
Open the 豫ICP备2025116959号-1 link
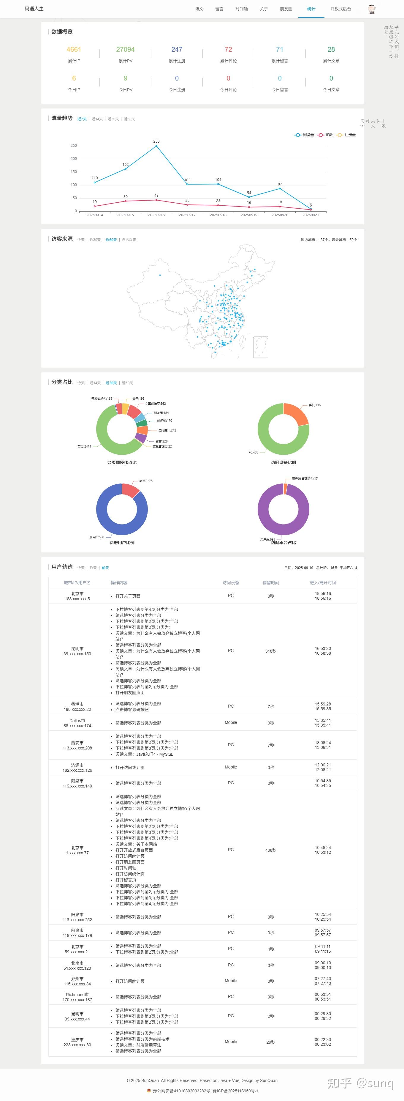coord(235,1091)
